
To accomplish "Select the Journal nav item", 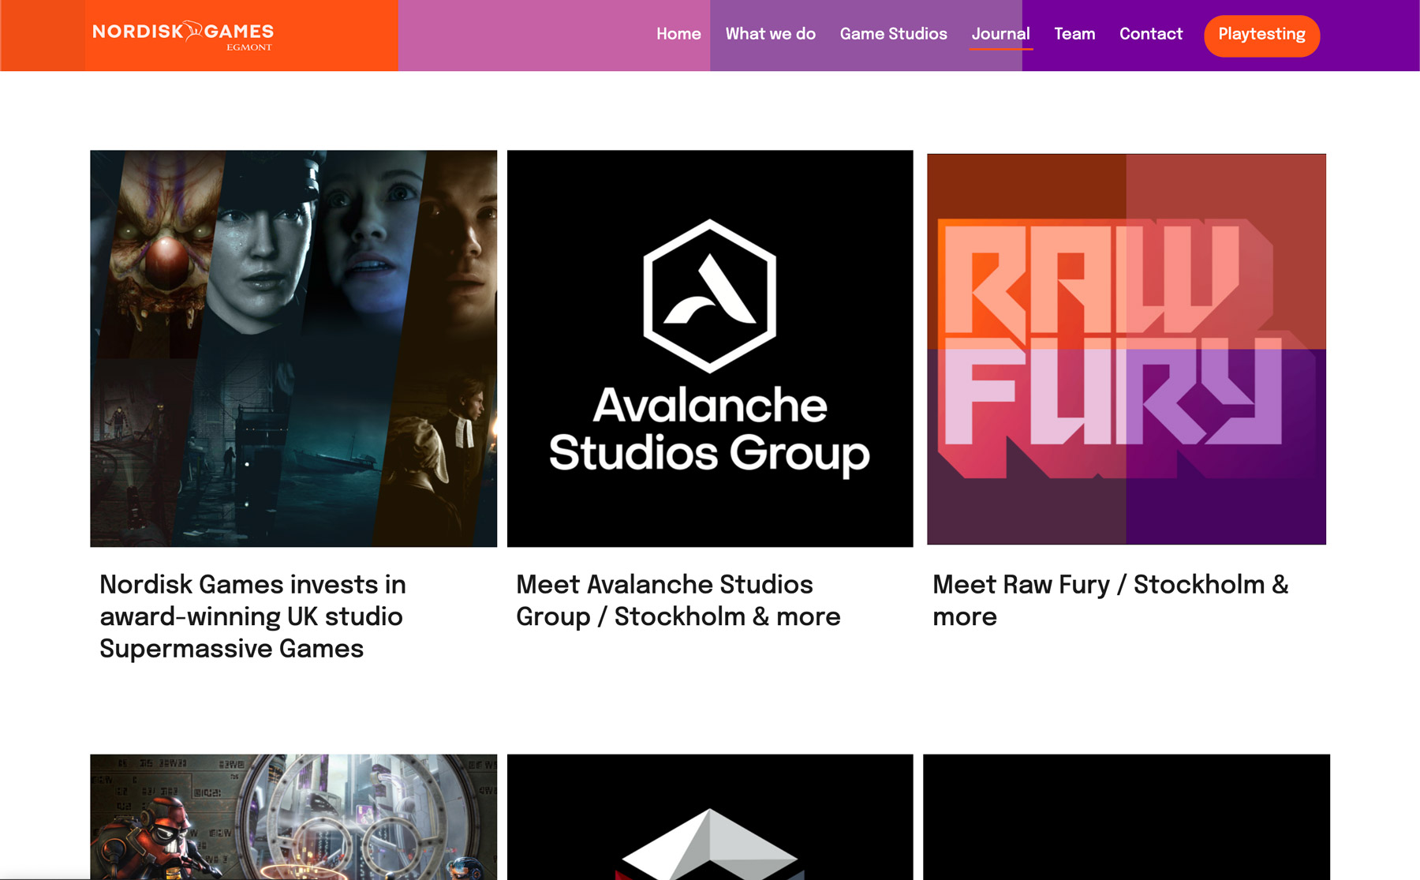I will pos(1000,35).
